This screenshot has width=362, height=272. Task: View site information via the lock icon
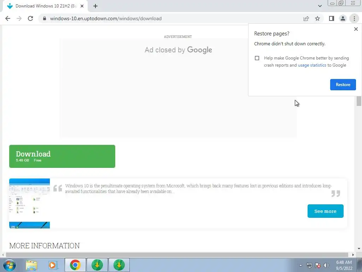[x=45, y=18]
